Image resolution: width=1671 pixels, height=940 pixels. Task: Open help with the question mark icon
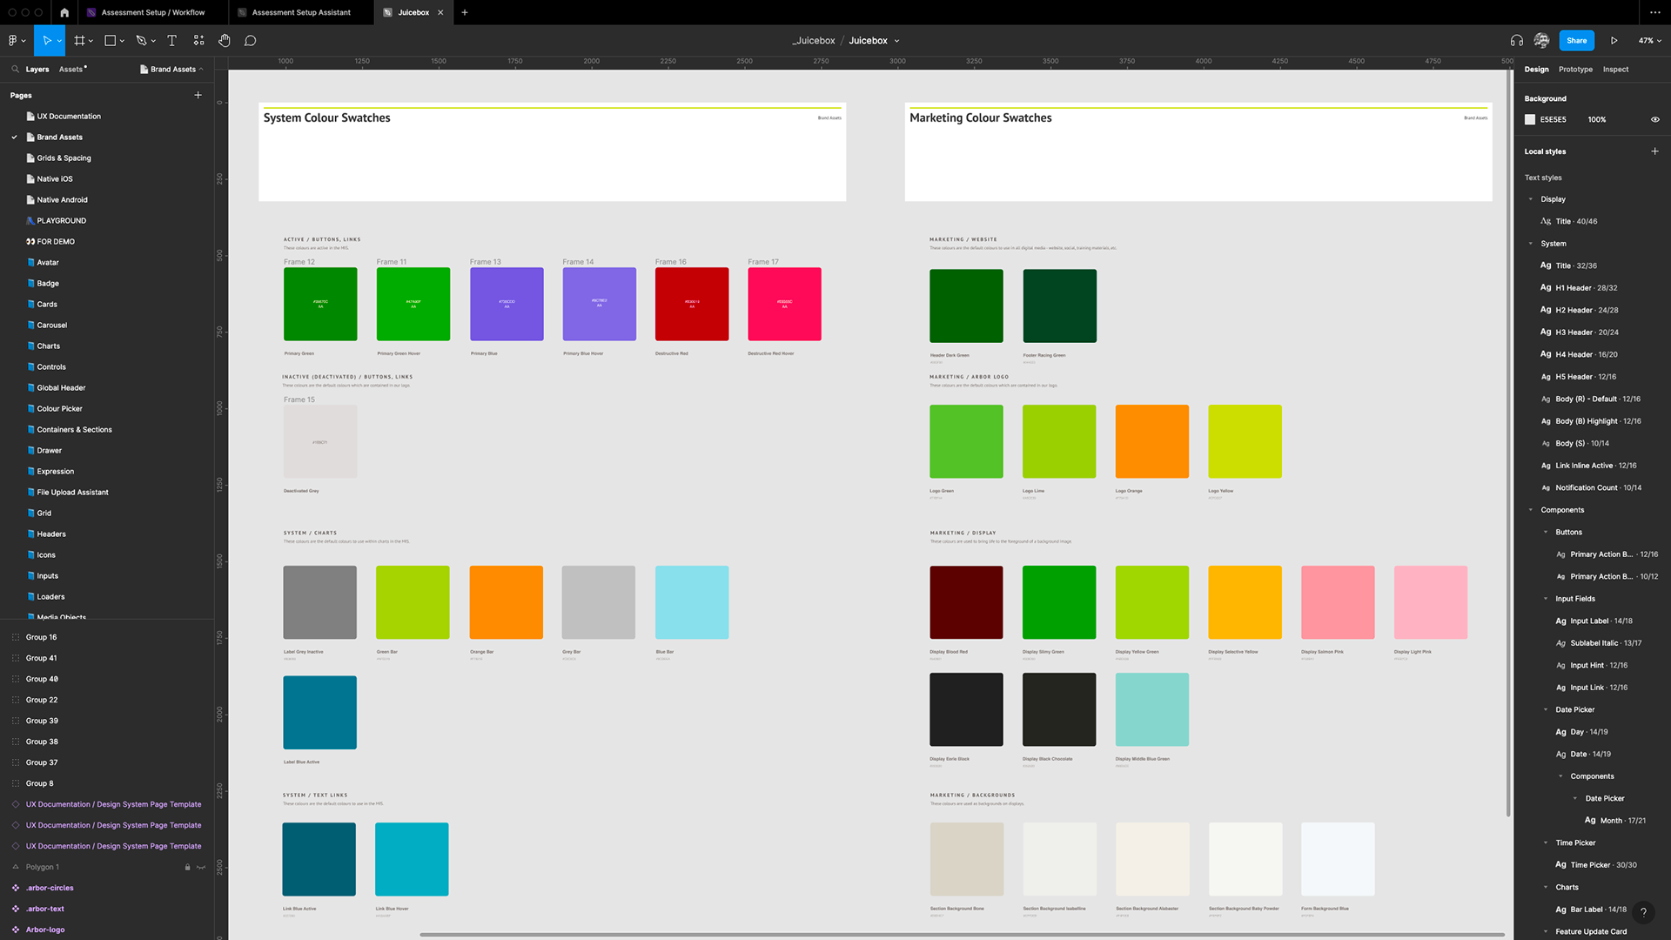[x=1643, y=912]
